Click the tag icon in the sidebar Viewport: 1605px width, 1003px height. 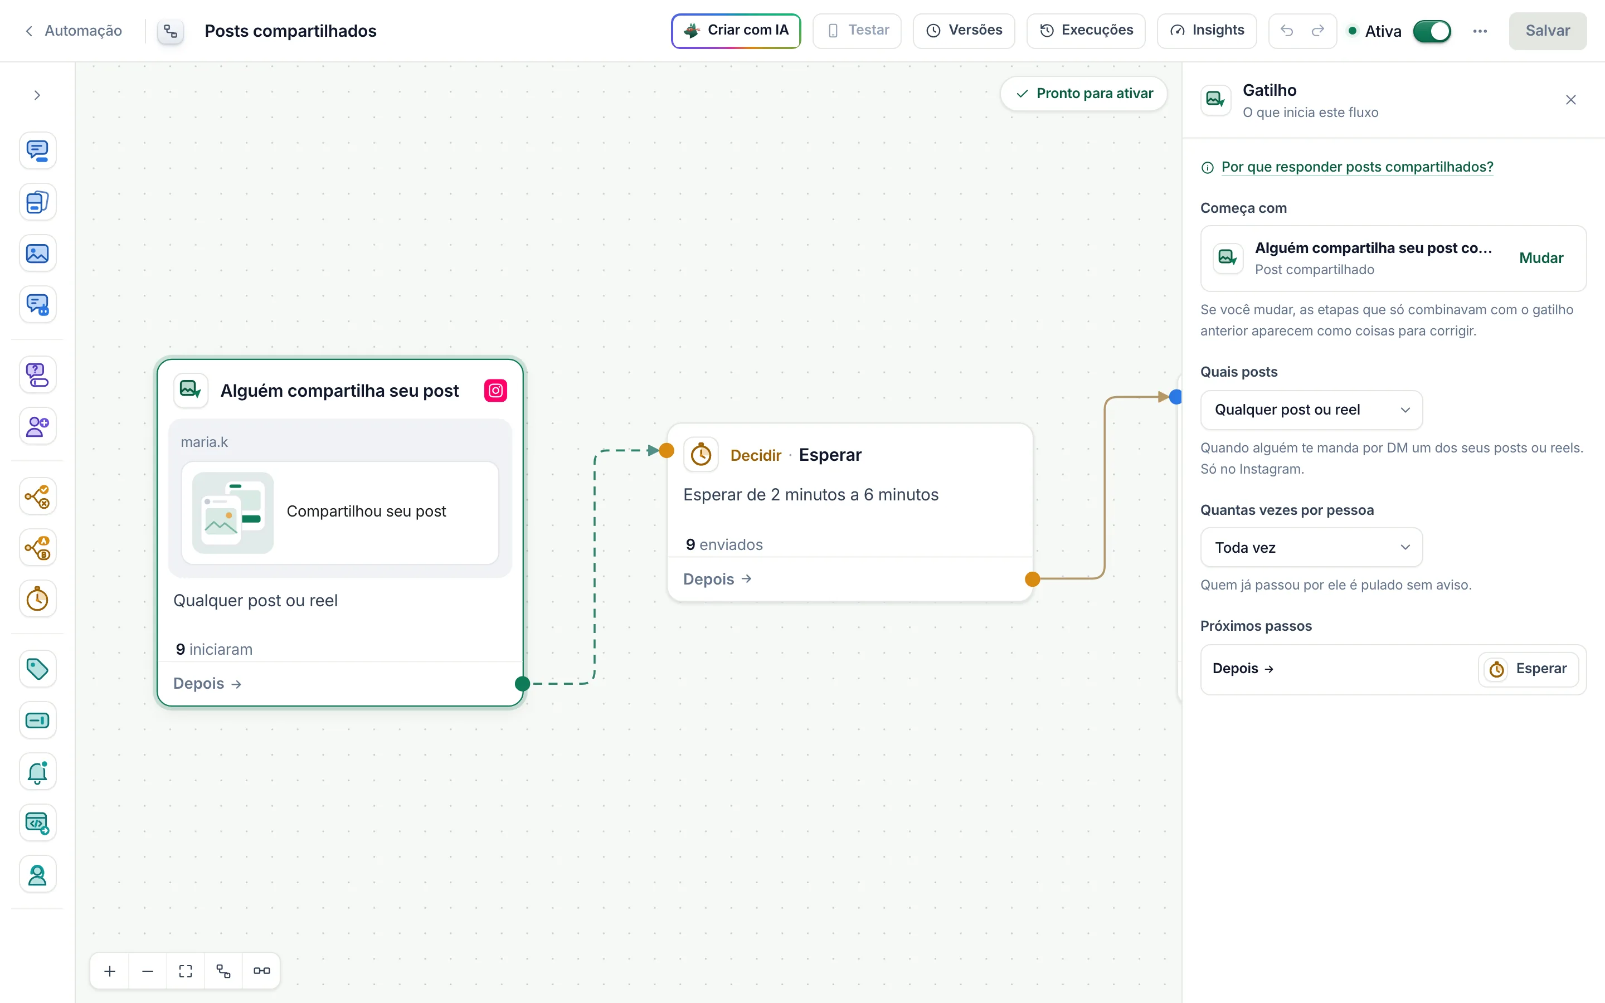click(x=37, y=669)
